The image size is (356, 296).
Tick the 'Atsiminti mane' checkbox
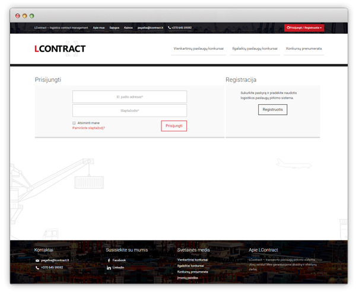pos(74,123)
